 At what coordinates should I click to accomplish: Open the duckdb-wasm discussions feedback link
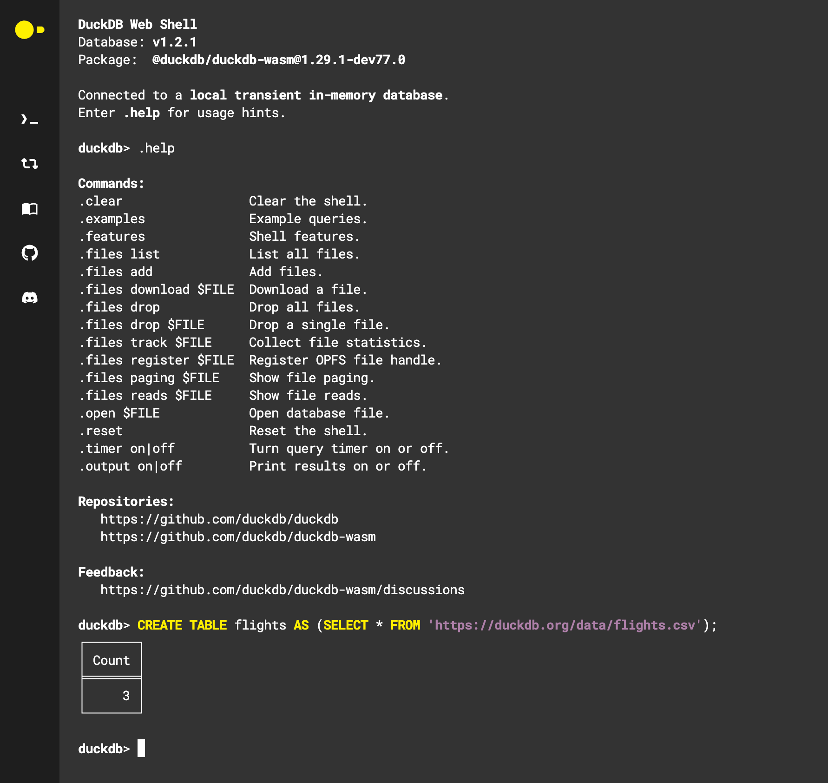[x=283, y=590]
